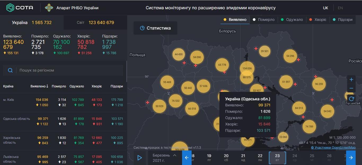Play the timeline animation
Viewport: 362px width, 165px height.
pyautogui.click(x=140, y=158)
